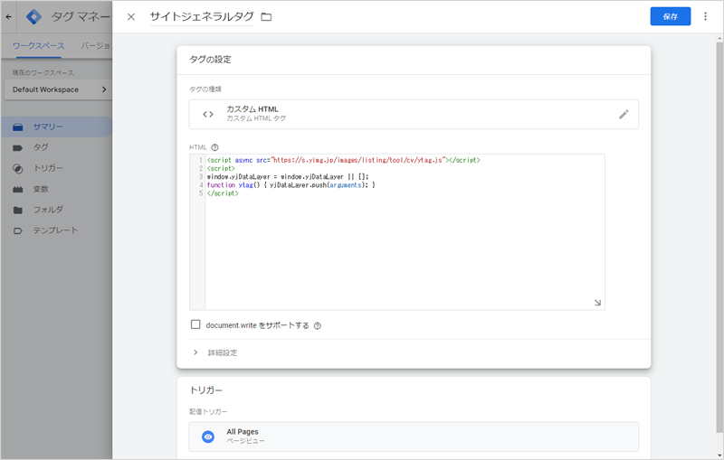Viewport: 724px width, 460px height.
Task: Click the pencil icon to edit tag type
Action: point(624,114)
